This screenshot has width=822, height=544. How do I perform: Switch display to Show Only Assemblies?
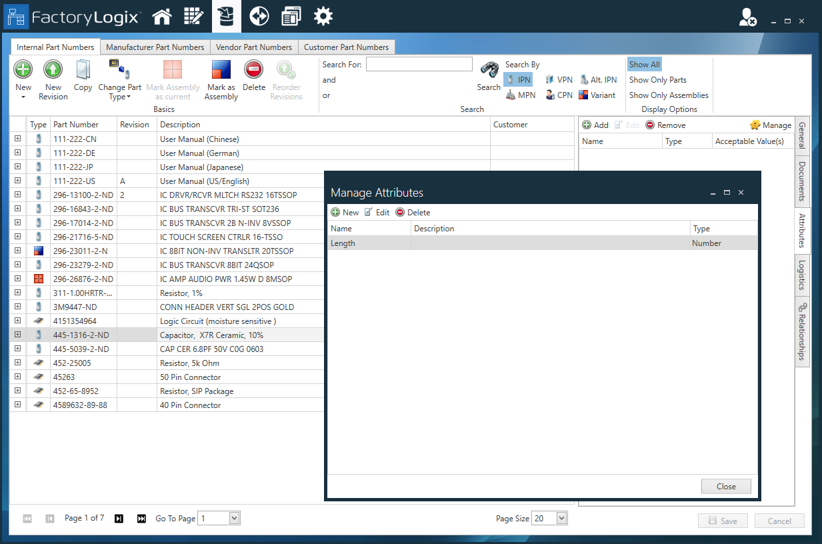coord(668,95)
